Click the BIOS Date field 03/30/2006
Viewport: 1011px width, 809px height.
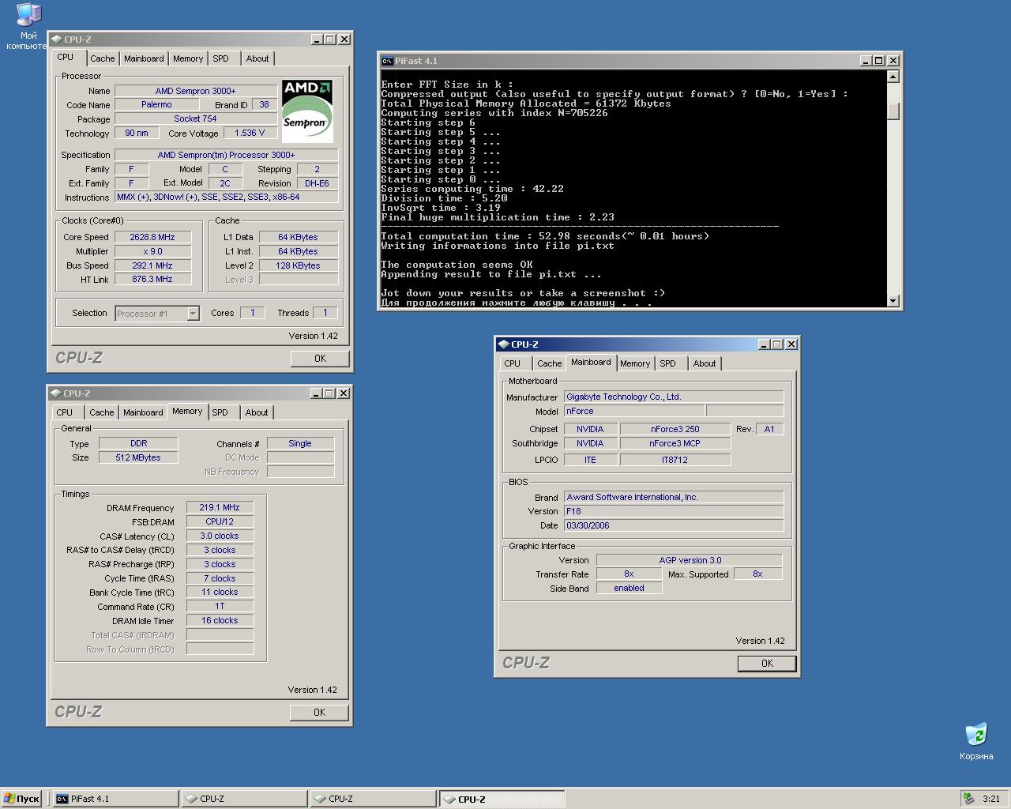coord(674,525)
